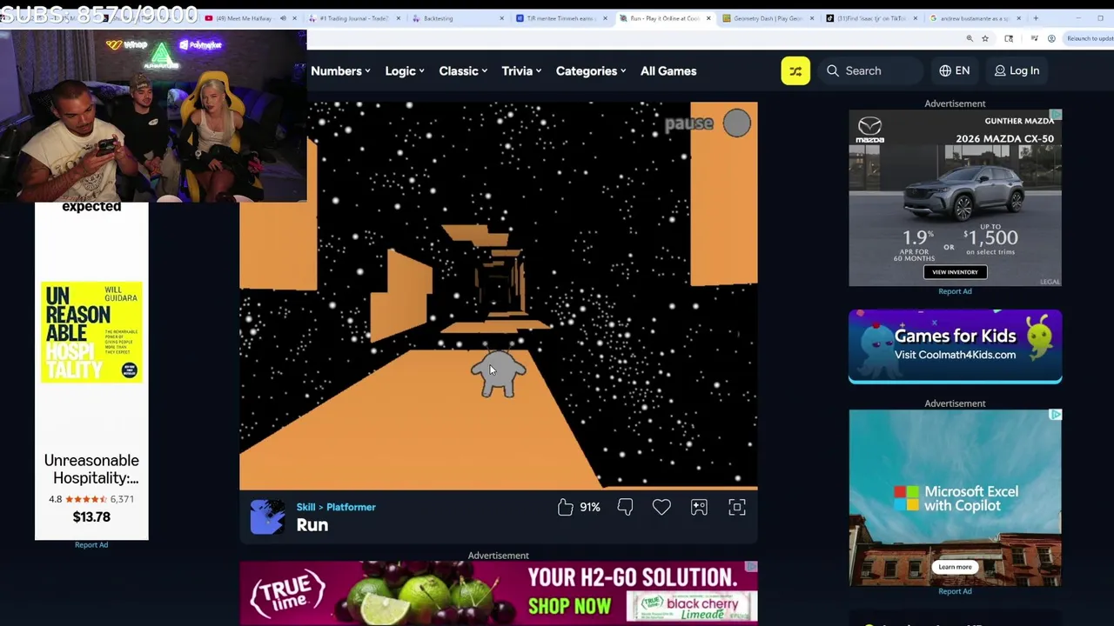Expand the Trivia menu

pos(521,71)
